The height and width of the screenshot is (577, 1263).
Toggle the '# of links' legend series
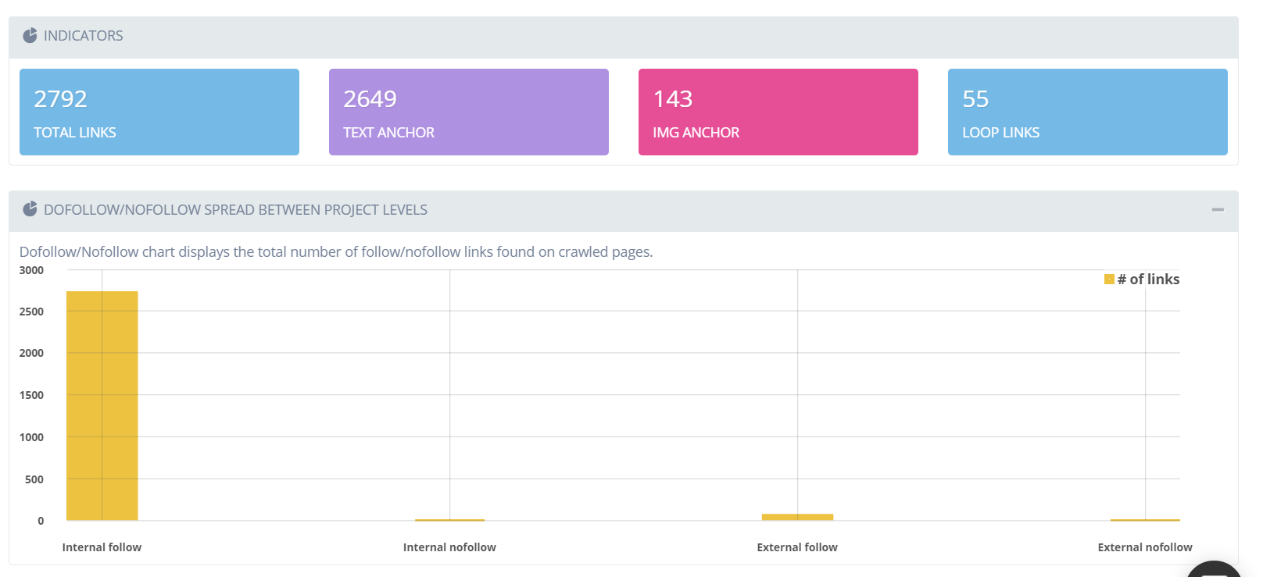(x=1148, y=280)
